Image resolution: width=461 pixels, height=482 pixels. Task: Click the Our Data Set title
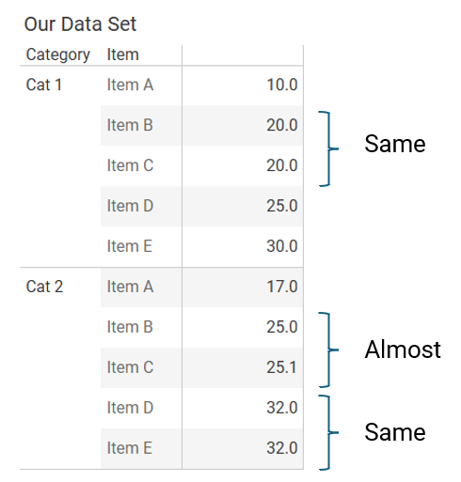tap(80, 24)
